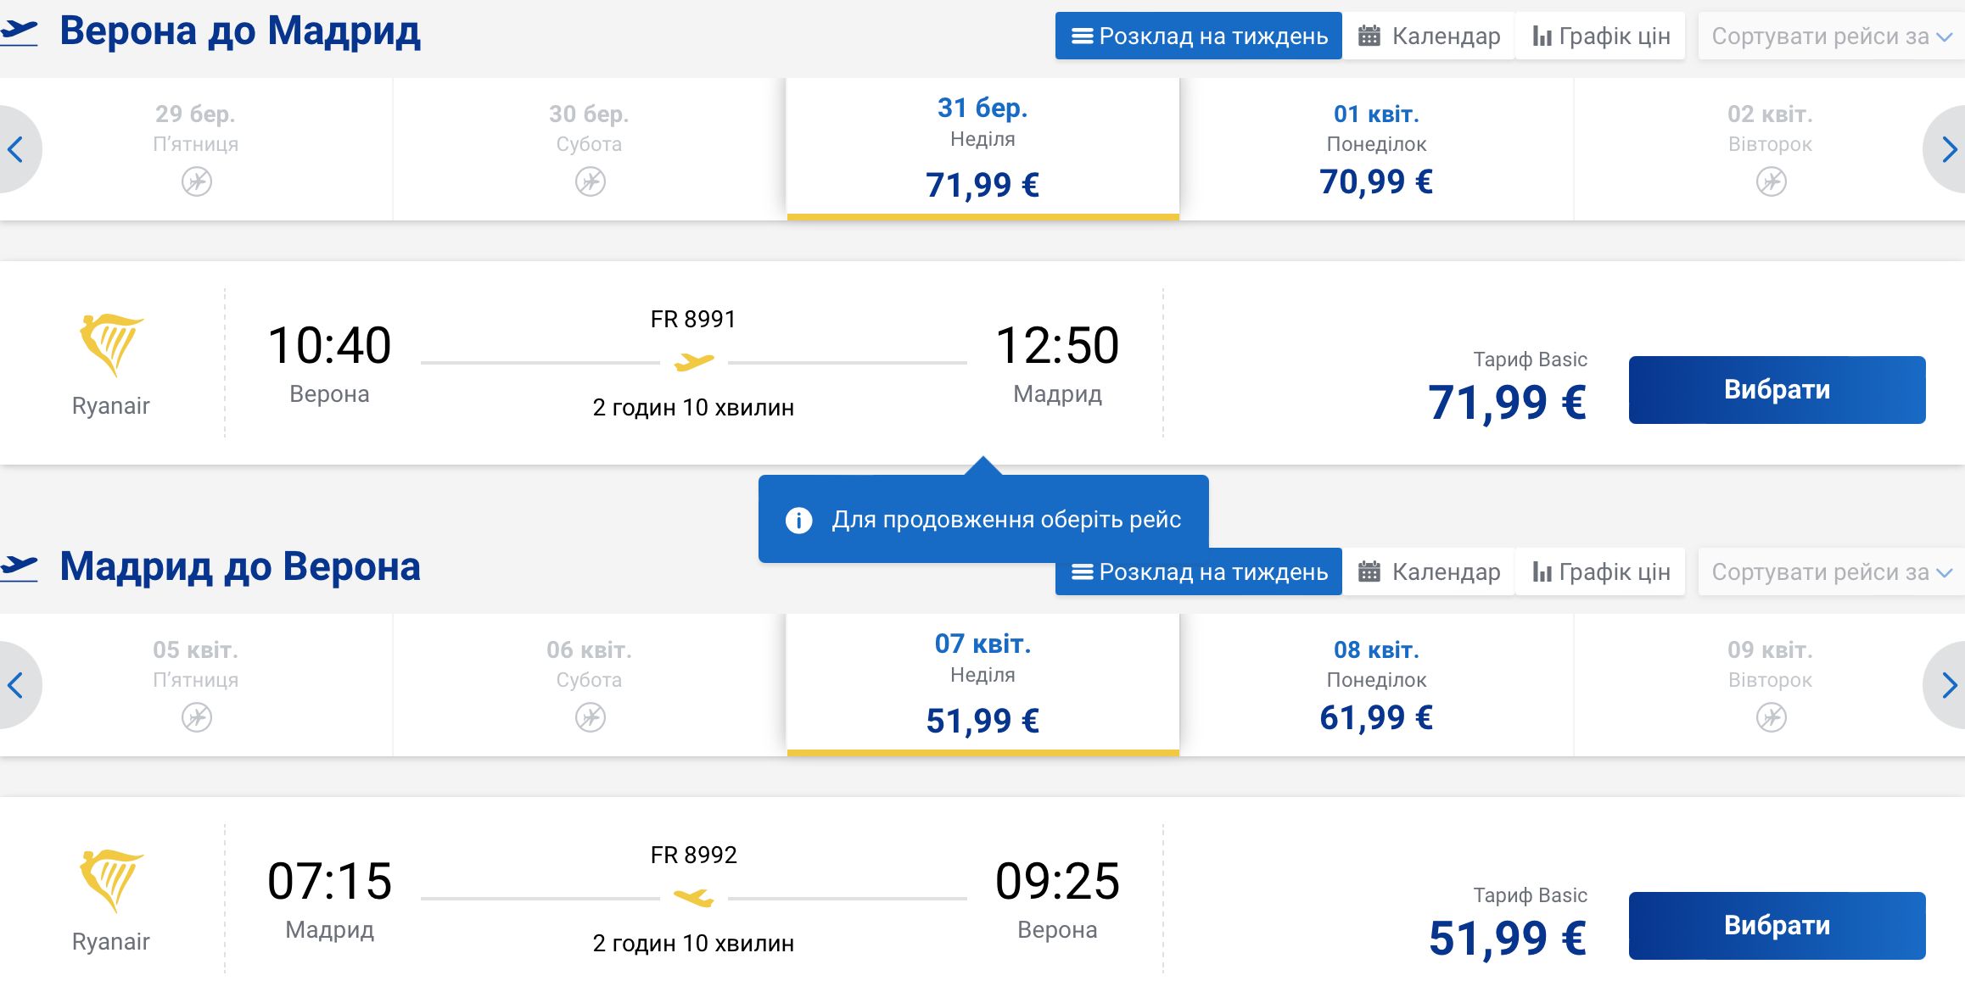Select the no-flight icon under 29 бер.
The width and height of the screenshot is (1965, 992).
(x=197, y=181)
